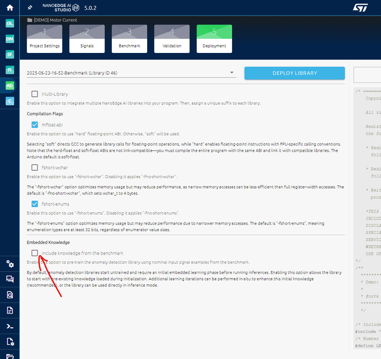
Task: Select the AD anomaly detection module
Action: (x=10, y=85)
